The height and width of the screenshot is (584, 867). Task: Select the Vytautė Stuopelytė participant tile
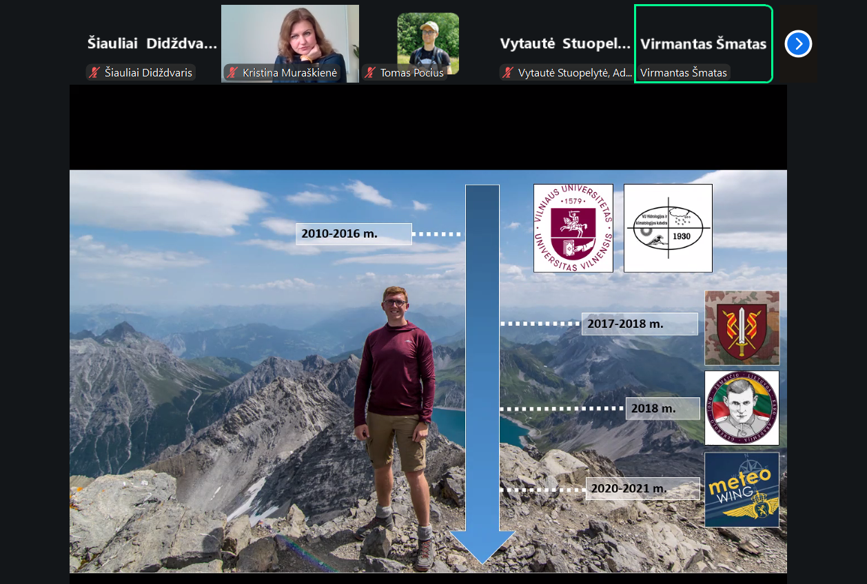click(x=565, y=43)
